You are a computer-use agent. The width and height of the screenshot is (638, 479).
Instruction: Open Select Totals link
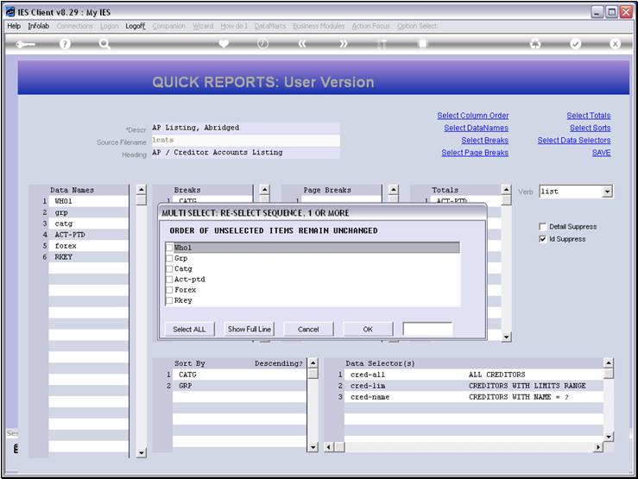[589, 116]
